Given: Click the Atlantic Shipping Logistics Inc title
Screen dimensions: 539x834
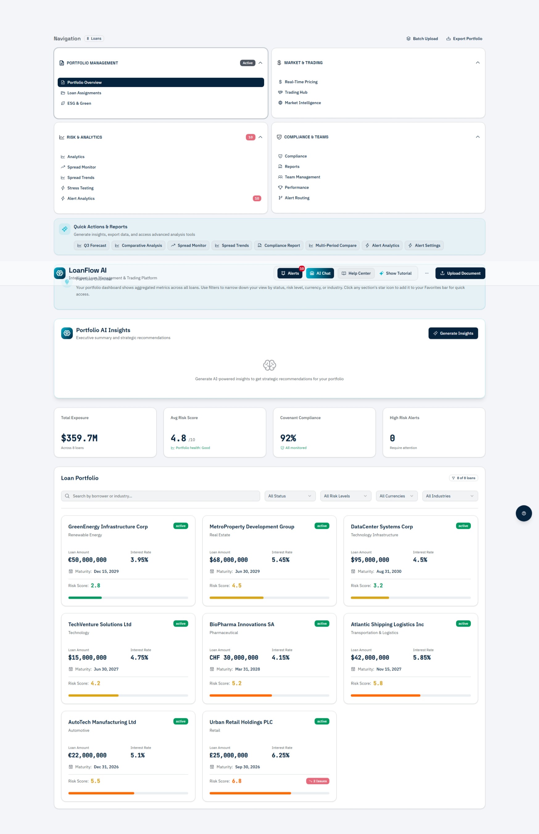Looking at the screenshot, I should tap(387, 624).
